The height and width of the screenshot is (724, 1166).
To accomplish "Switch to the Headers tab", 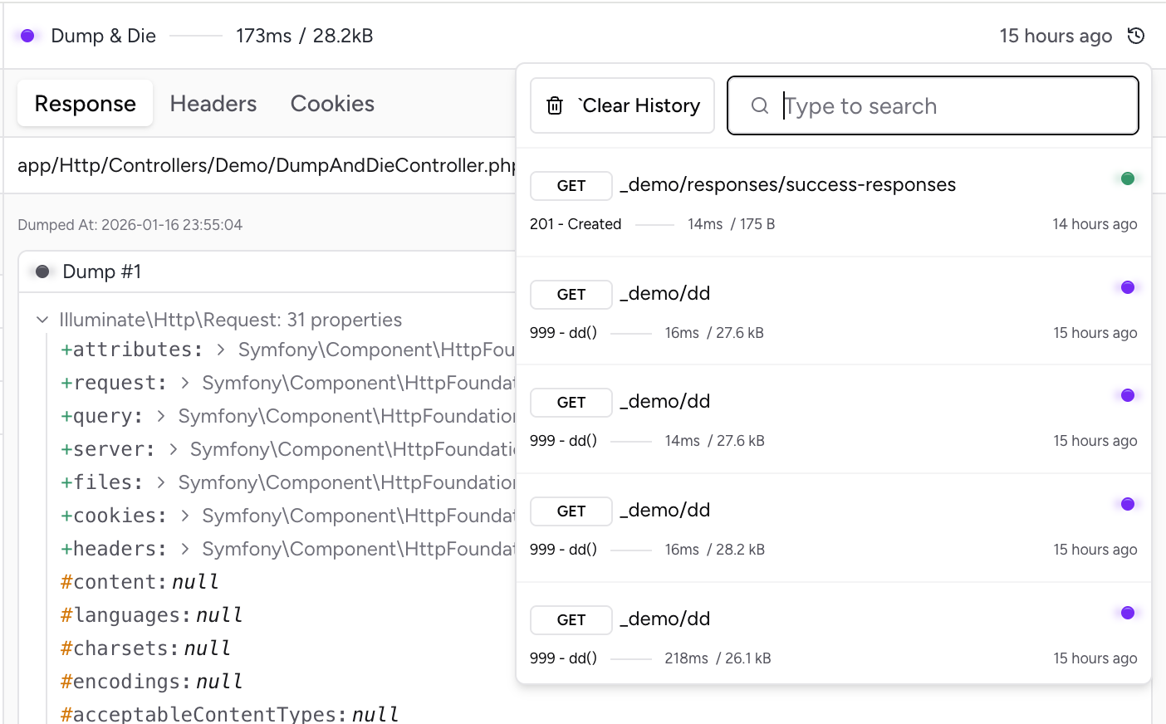I will click(x=213, y=104).
